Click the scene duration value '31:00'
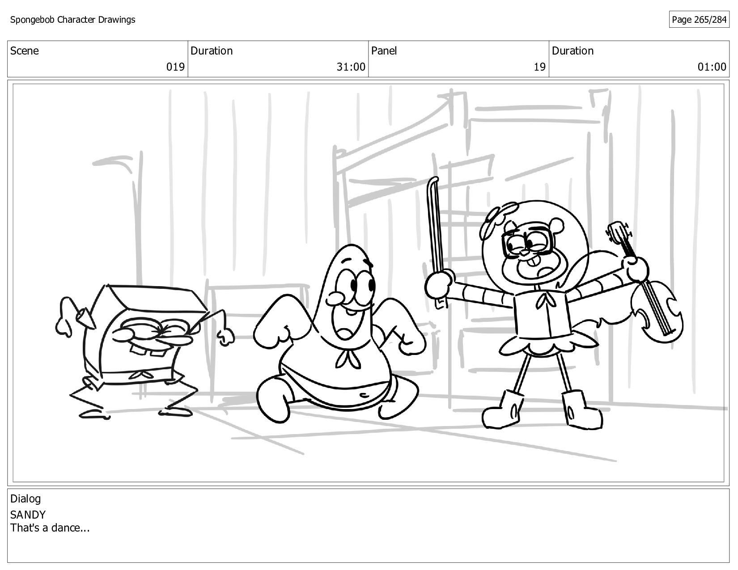738x570 pixels. 351,67
